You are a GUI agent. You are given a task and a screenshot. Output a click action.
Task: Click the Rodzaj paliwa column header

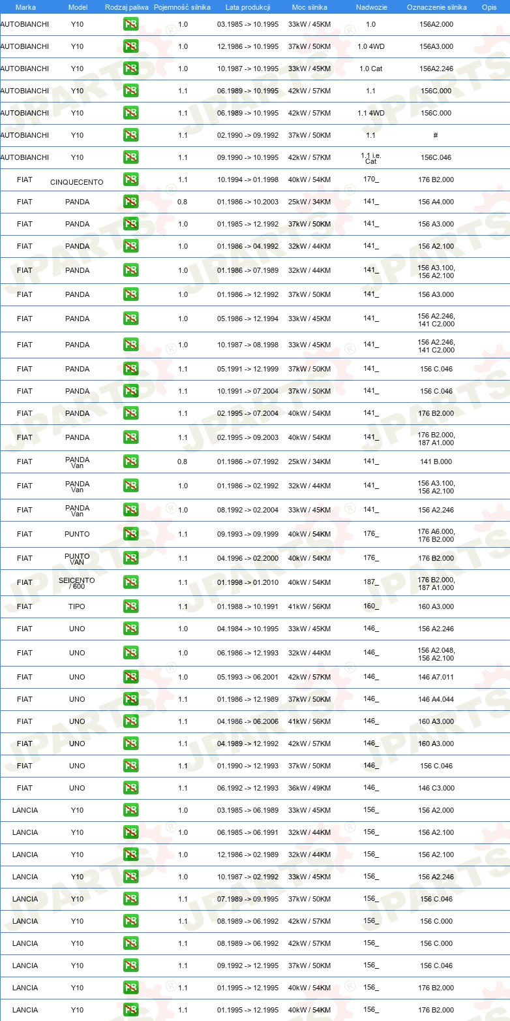click(x=127, y=7)
